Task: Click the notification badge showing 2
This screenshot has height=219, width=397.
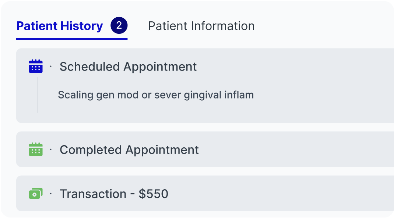Action: [x=119, y=25]
